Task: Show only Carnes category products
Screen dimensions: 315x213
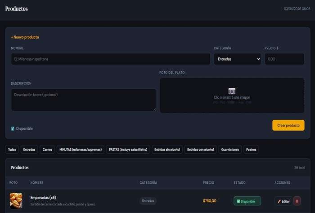Action: coord(47,150)
